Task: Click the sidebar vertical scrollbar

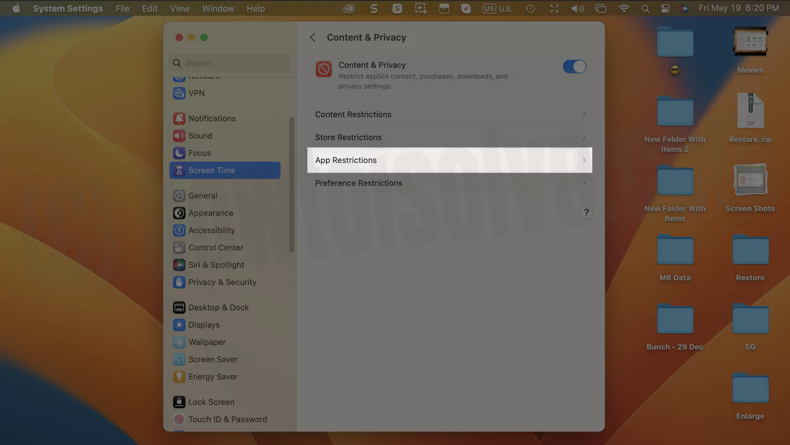Action: coord(291,185)
